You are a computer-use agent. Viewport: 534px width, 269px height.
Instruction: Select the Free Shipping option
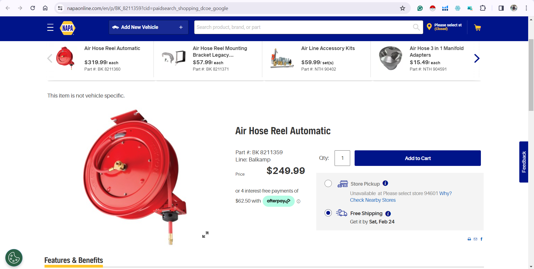(328, 213)
